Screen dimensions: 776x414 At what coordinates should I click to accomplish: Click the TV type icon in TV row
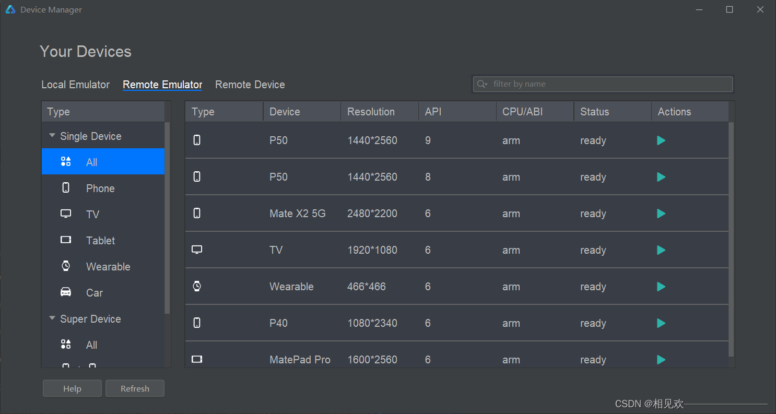[x=197, y=250]
